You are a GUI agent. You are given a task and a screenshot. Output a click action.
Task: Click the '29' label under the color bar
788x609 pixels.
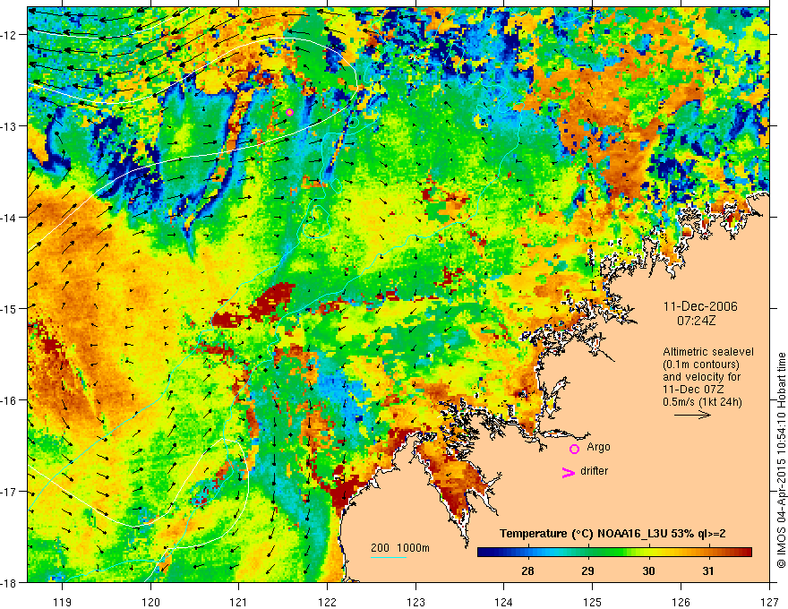(x=587, y=570)
